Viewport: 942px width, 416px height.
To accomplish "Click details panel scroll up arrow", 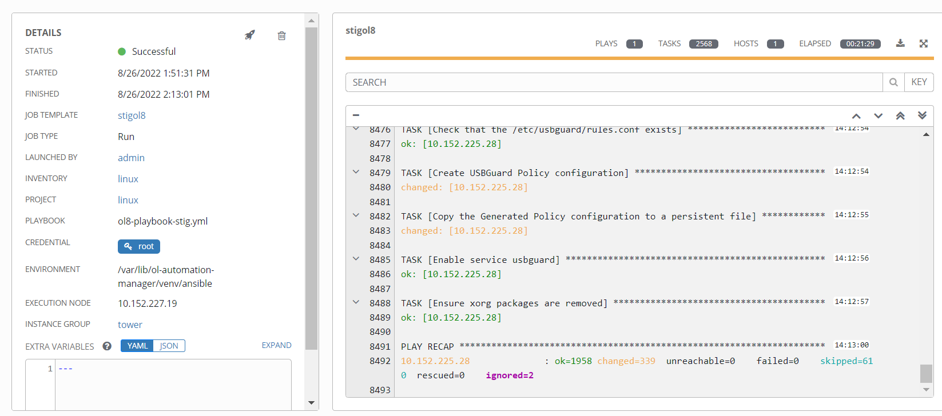I will click(x=311, y=21).
